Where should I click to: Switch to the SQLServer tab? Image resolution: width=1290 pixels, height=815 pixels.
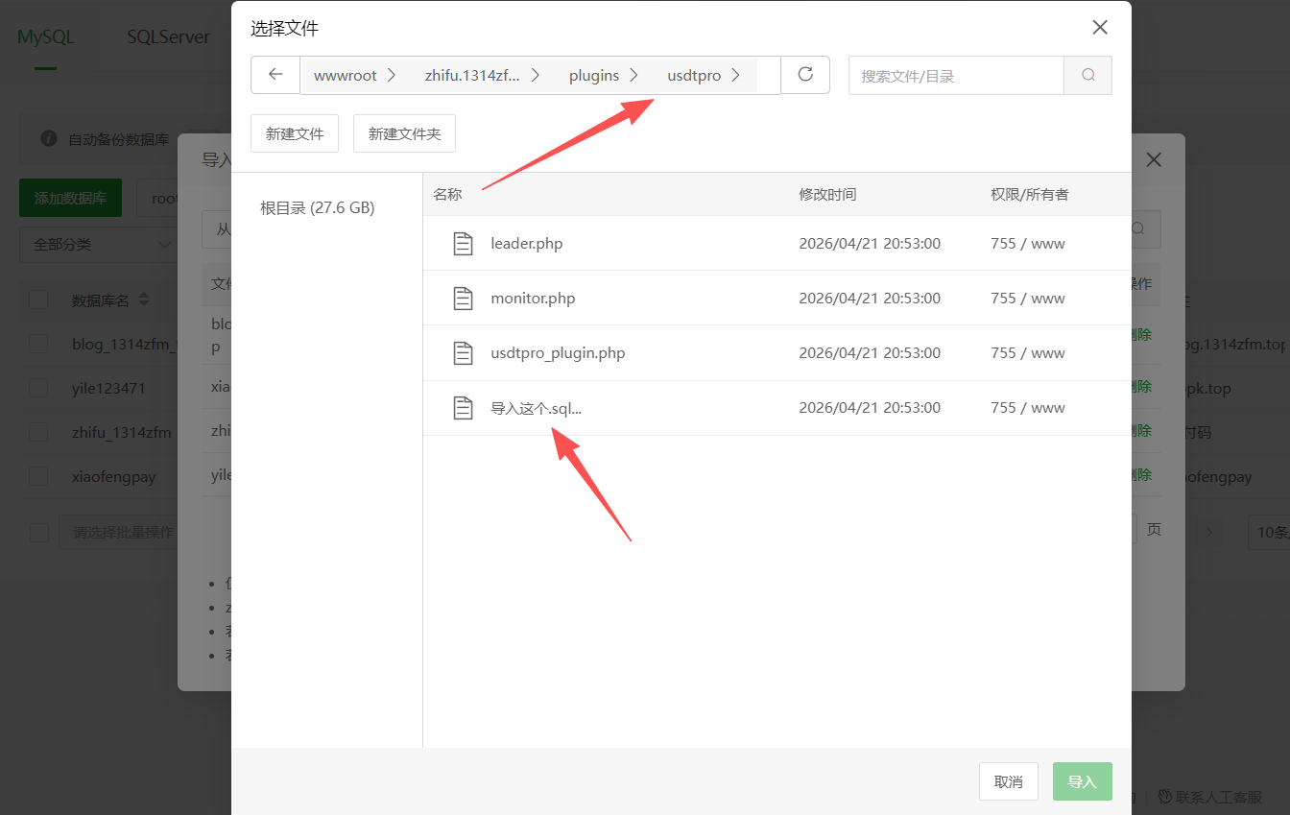168,36
